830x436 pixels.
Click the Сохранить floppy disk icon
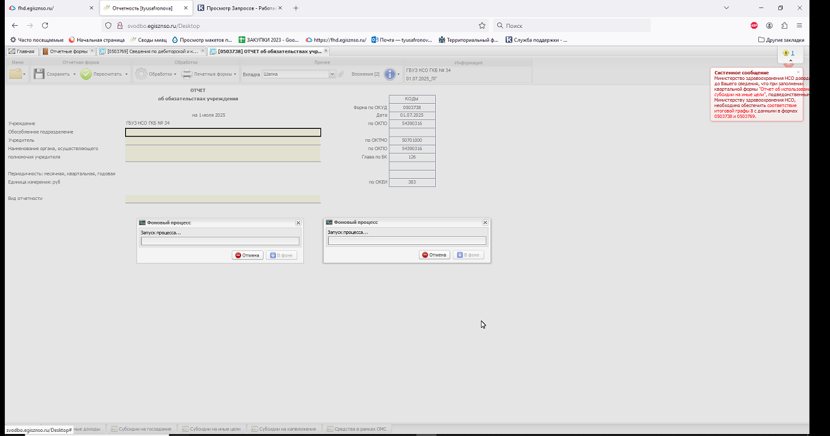tap(39, 74)
